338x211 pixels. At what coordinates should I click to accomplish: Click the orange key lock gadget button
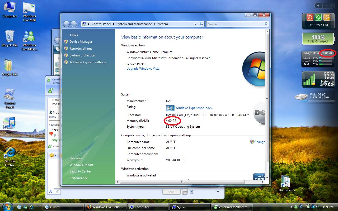(327, 17)
